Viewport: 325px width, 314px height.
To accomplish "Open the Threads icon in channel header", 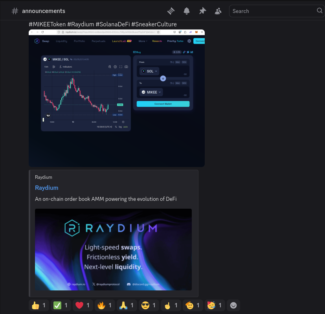I will tap(171, 11).
